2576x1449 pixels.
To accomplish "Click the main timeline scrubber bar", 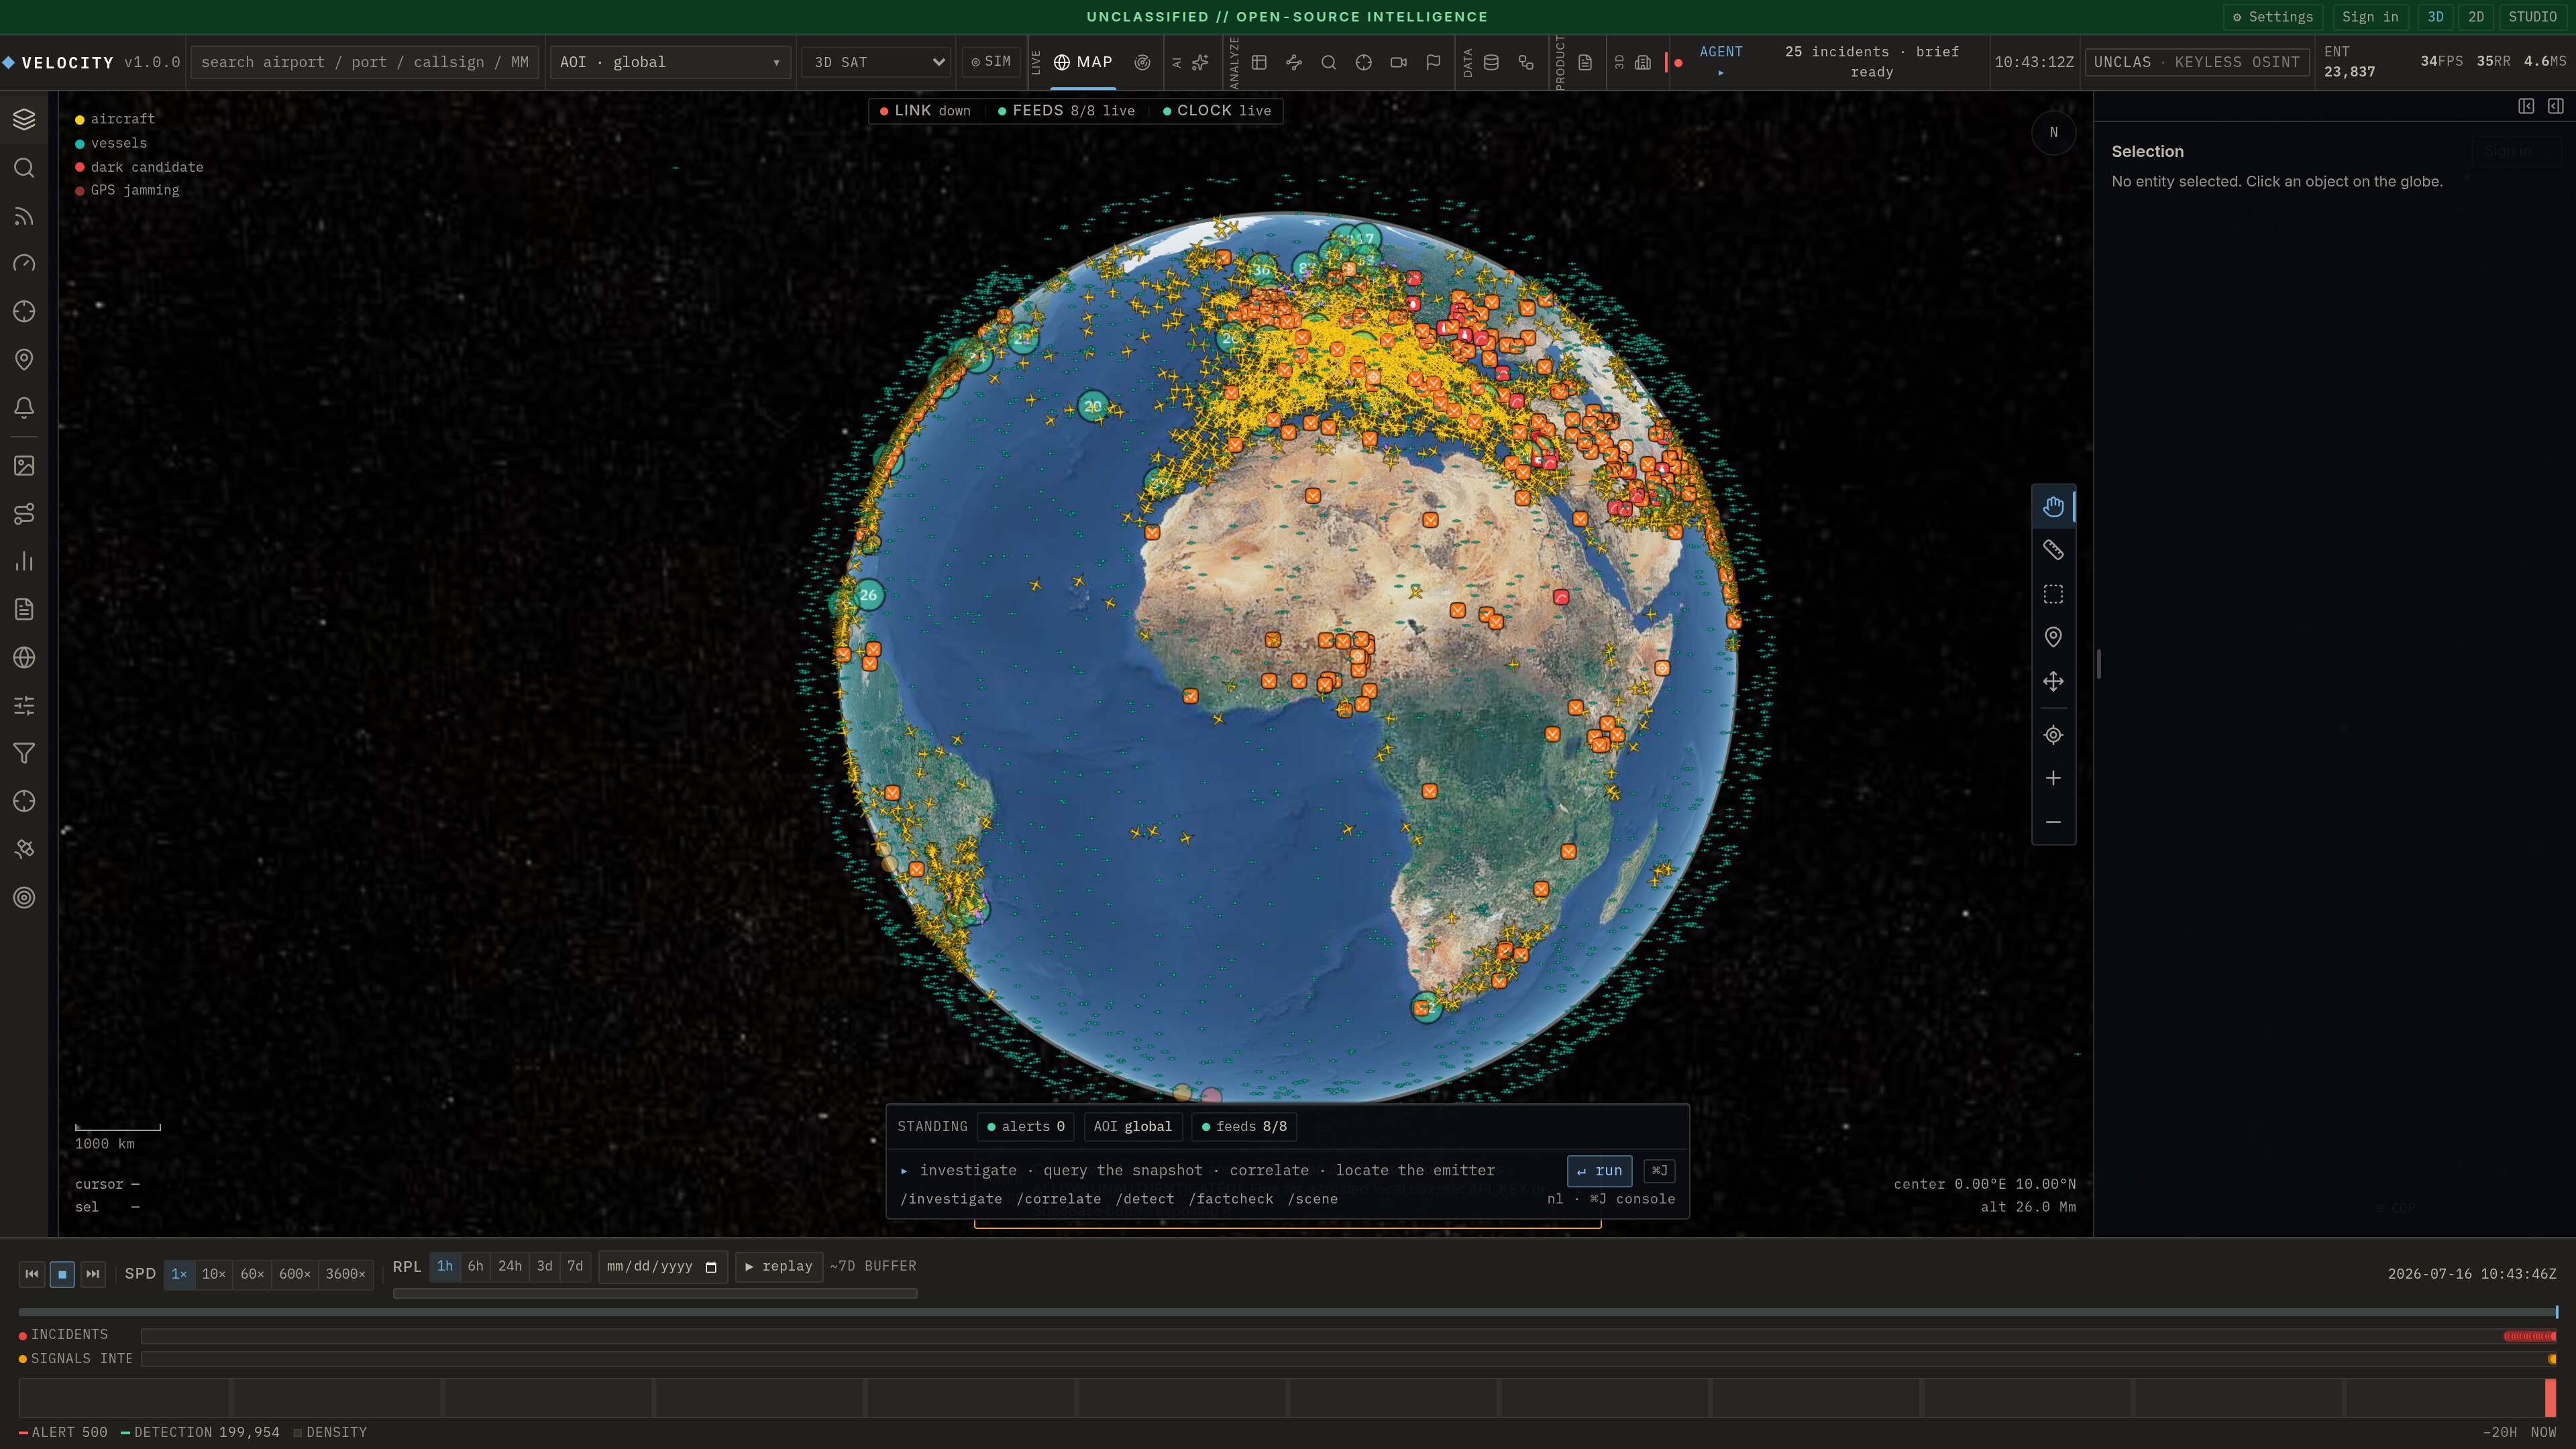I will click(x=1287, y=1312).
